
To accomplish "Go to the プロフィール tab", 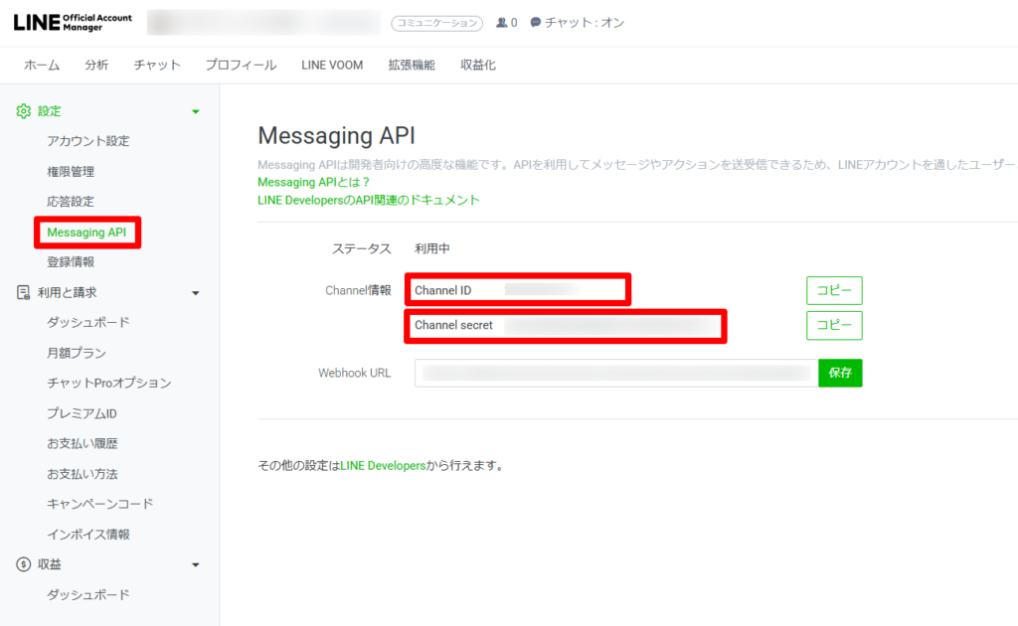I will [x=241, y=65].
